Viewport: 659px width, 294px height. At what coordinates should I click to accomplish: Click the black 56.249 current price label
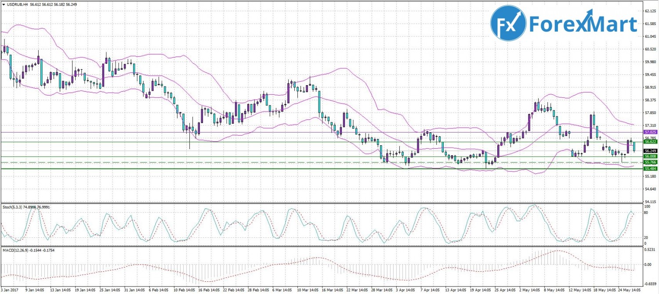[650, 151]
